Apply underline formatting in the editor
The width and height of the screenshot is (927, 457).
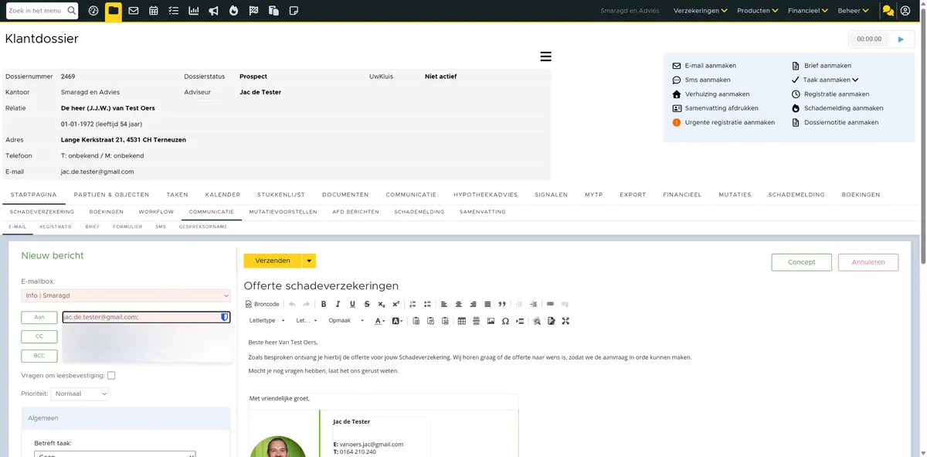click(x=352, y=304)
